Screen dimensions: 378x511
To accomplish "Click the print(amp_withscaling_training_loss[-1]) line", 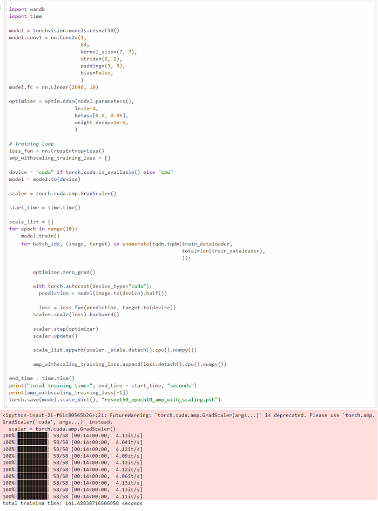I will pyautogui.click(x=69, y=393).
